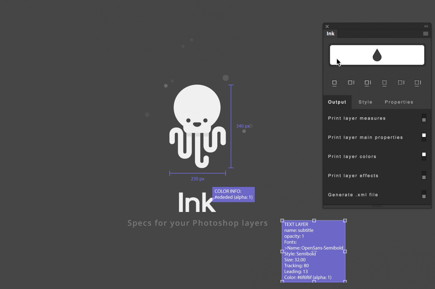Screen dimensions: 435x289
Task: Switch to the Properties tab
Action: point(399,102)
